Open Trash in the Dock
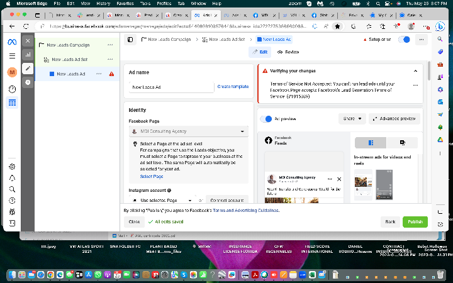This screenshot has width=453, height=283. 440,274
